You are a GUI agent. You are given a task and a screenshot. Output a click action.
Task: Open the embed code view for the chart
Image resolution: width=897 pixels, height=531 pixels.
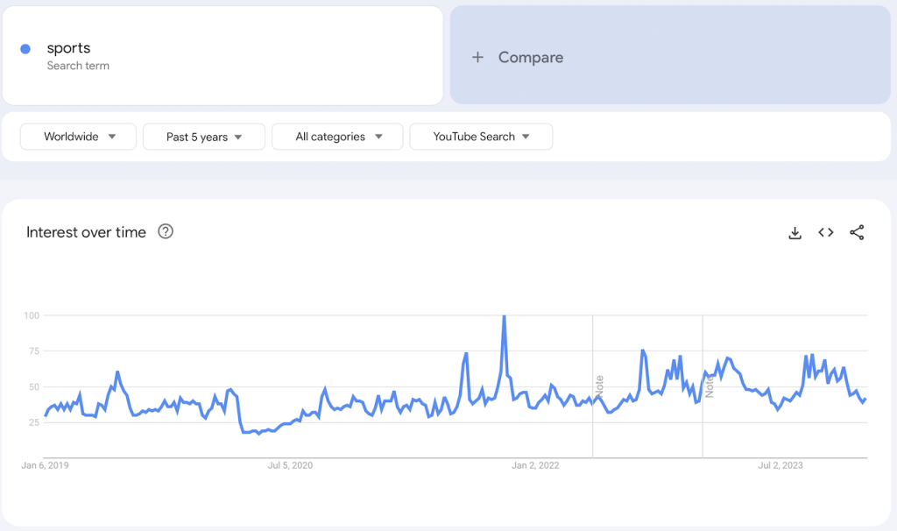point(825,233)
